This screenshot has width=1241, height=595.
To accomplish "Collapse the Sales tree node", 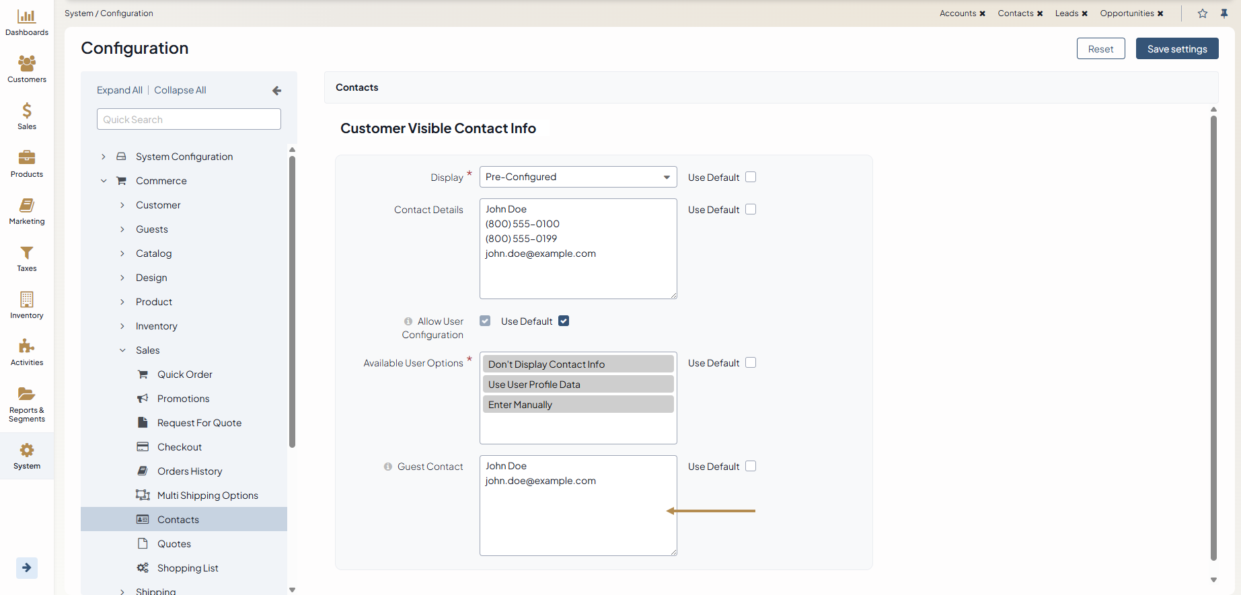I will (122, 350).
